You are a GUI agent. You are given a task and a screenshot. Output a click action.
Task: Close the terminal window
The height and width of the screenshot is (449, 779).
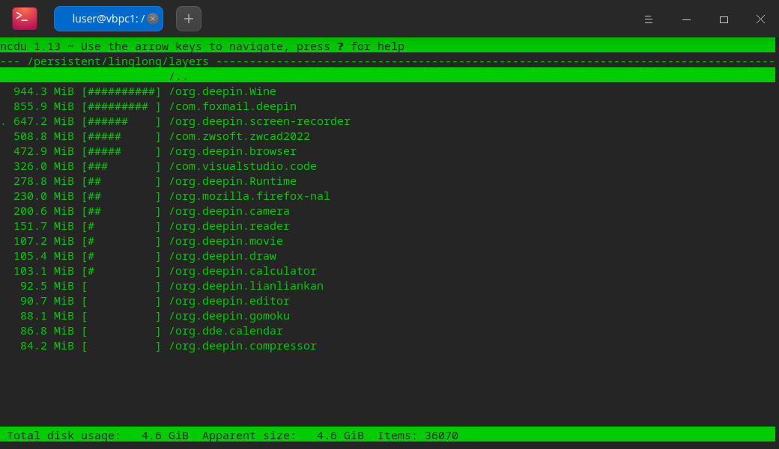tap(760, 19)
